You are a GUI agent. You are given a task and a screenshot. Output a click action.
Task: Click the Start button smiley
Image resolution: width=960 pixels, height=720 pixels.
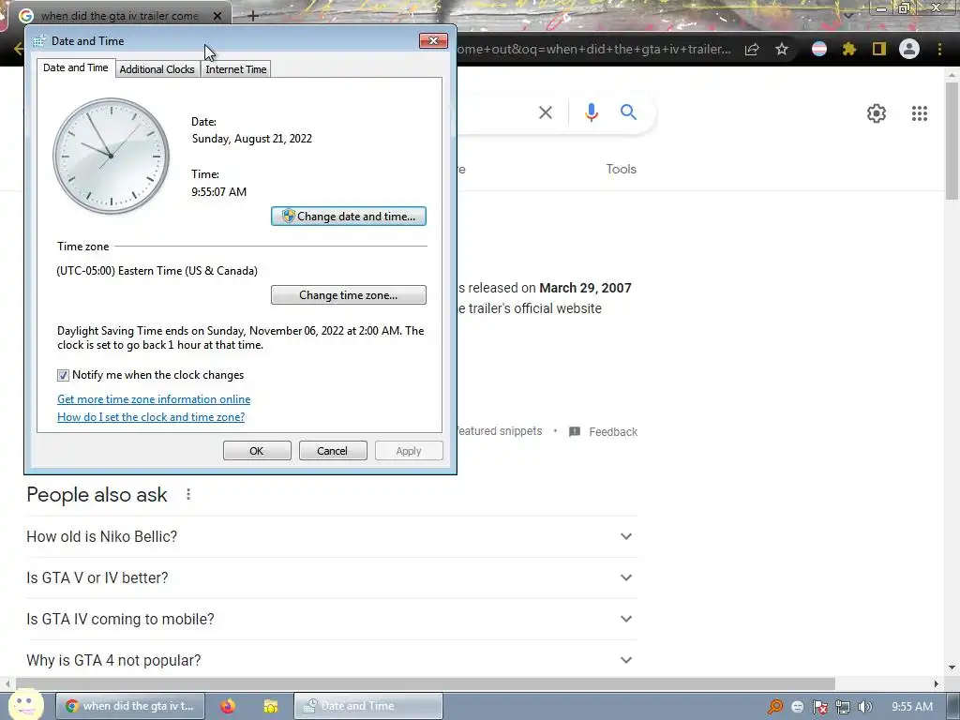pos(25,704)
